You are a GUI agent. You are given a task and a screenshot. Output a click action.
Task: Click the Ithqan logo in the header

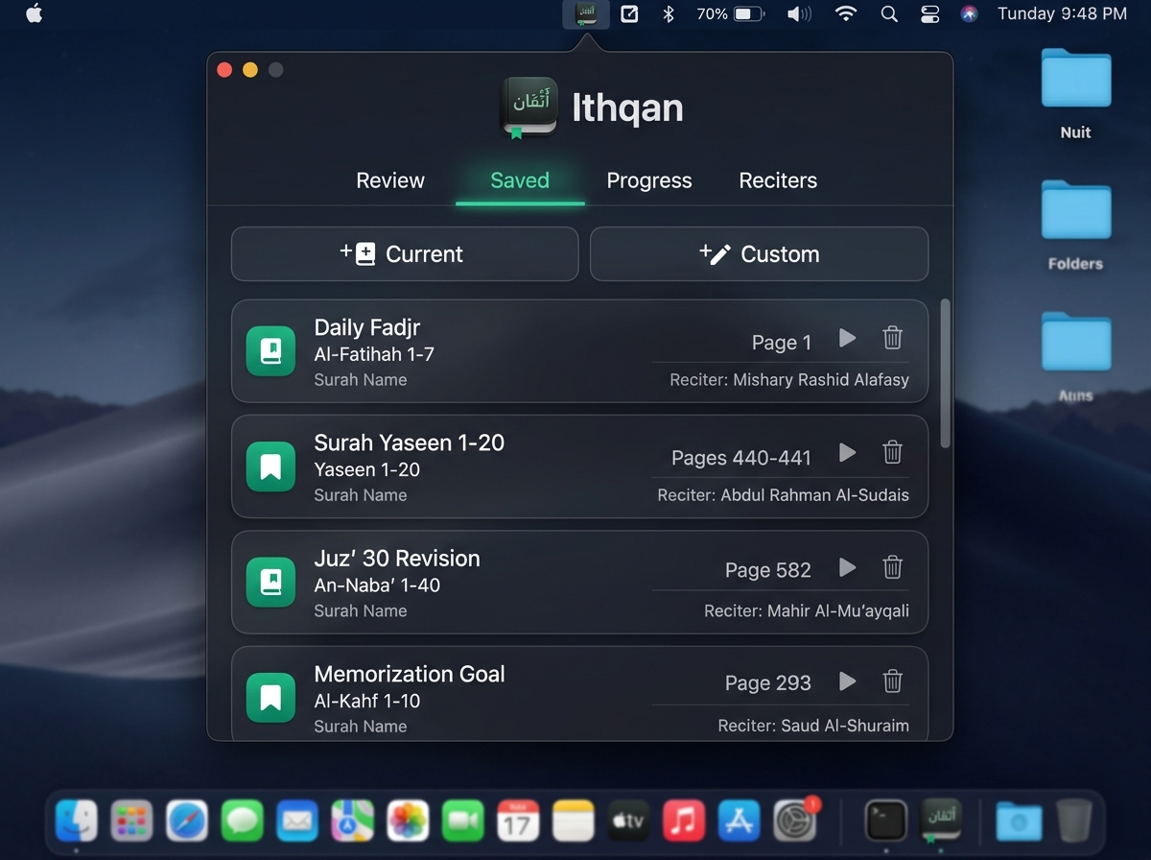tap(529, 107)
